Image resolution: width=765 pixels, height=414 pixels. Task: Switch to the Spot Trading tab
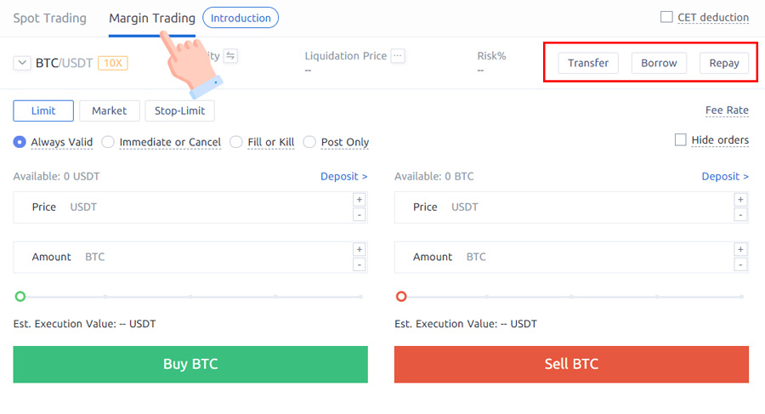[x=50, y=18]
